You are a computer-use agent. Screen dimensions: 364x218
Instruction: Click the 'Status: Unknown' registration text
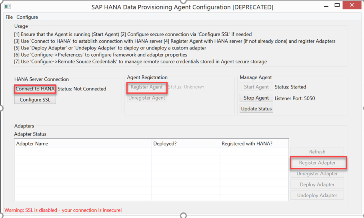click(186, 87)
